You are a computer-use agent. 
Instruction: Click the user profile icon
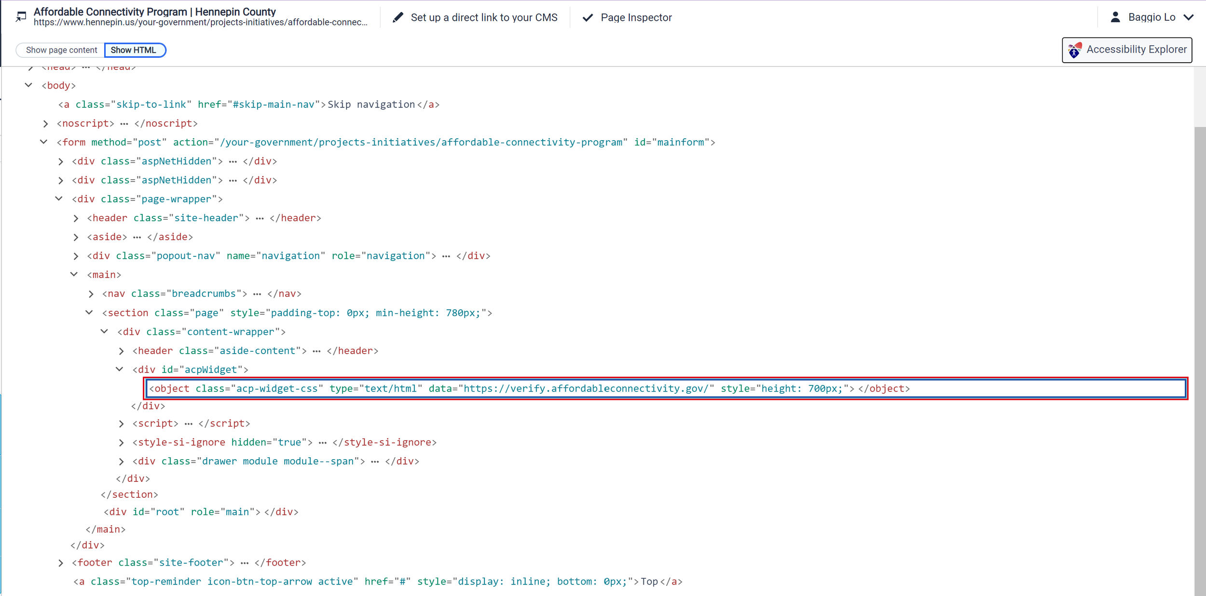(x=1115, y=17)
